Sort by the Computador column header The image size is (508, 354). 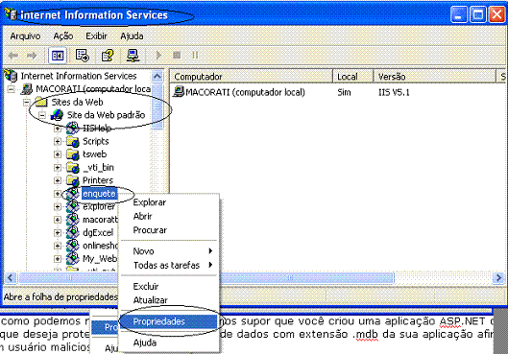pyautogui.click(x=252, y=77)
